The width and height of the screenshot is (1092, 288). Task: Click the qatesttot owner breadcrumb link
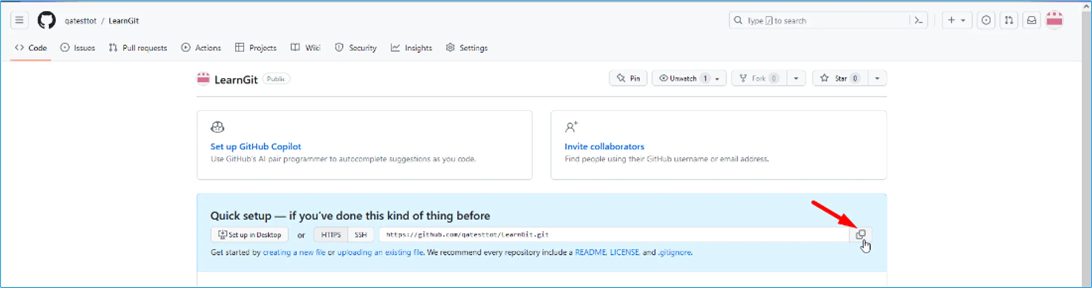pos(80,21)
